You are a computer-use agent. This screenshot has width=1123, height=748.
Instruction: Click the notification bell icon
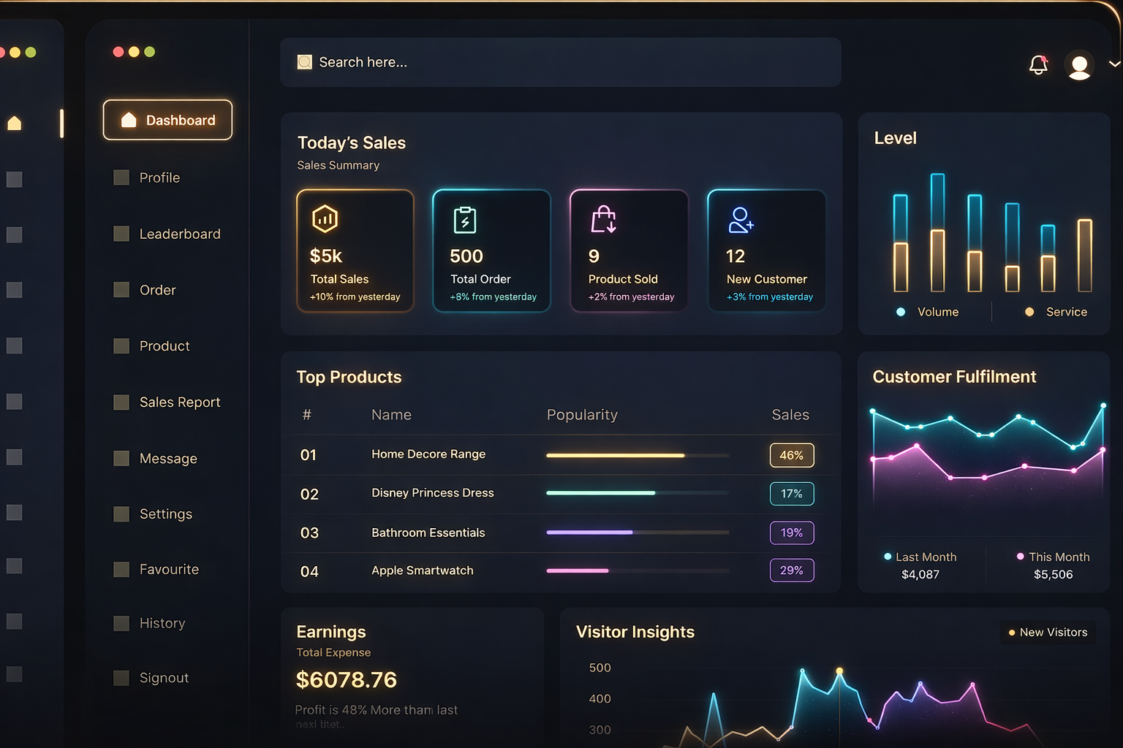[1038, 65]
